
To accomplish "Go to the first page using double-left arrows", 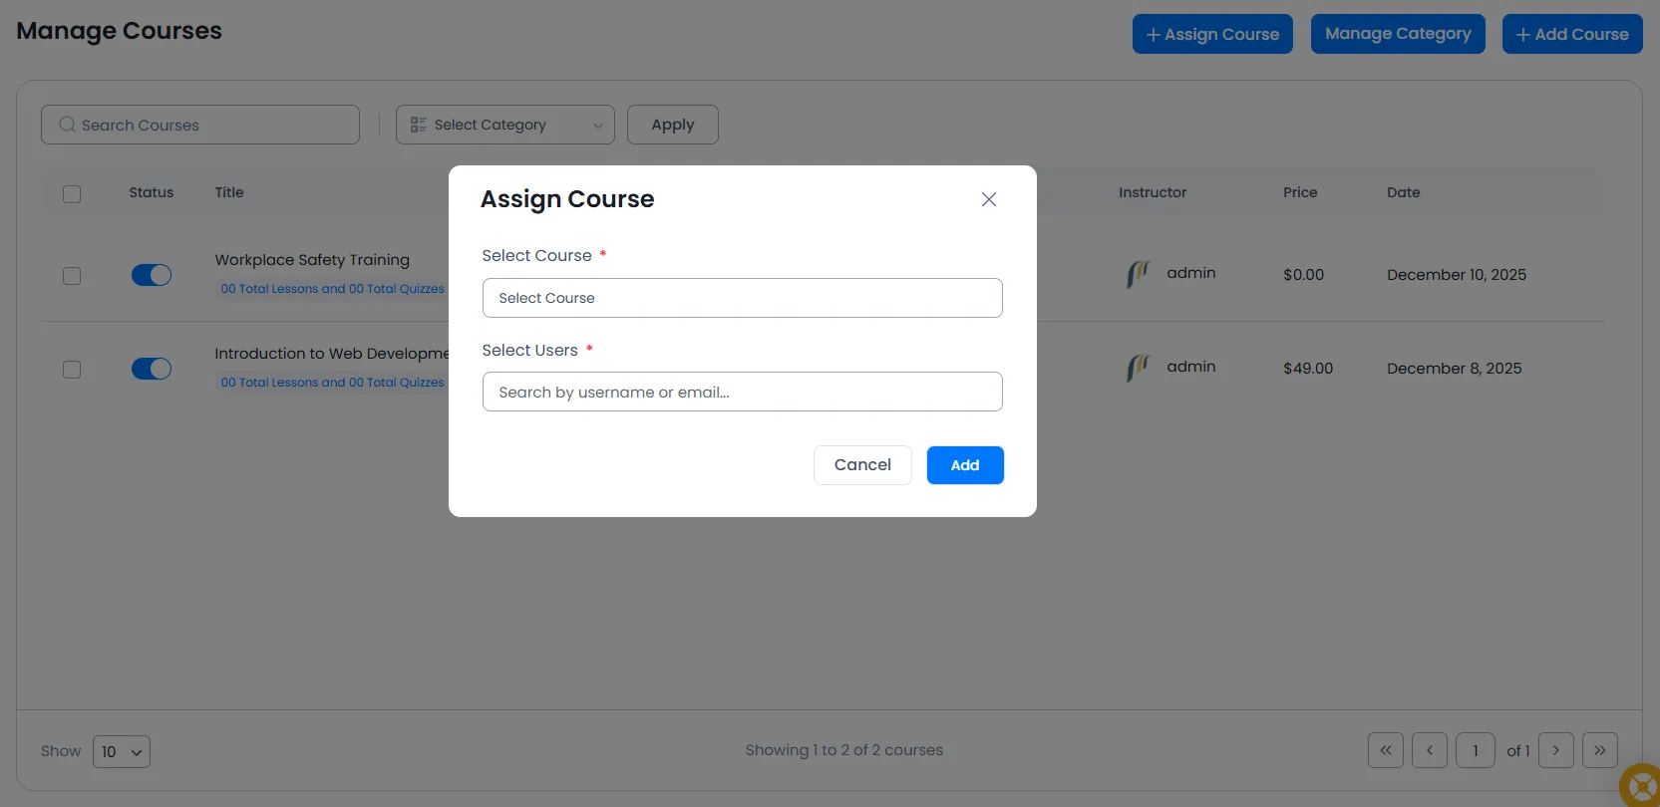I will (x=1385, y=750).
